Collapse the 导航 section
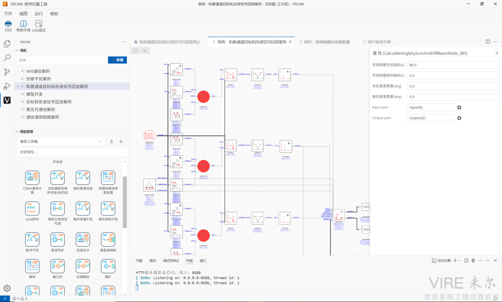Viewport: 502px width, 302px height. click(x=17, y=50)
